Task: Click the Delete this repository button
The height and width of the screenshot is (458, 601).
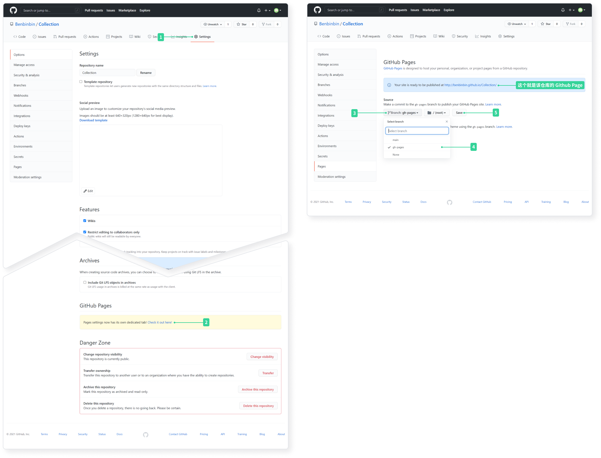Action: 258,406
